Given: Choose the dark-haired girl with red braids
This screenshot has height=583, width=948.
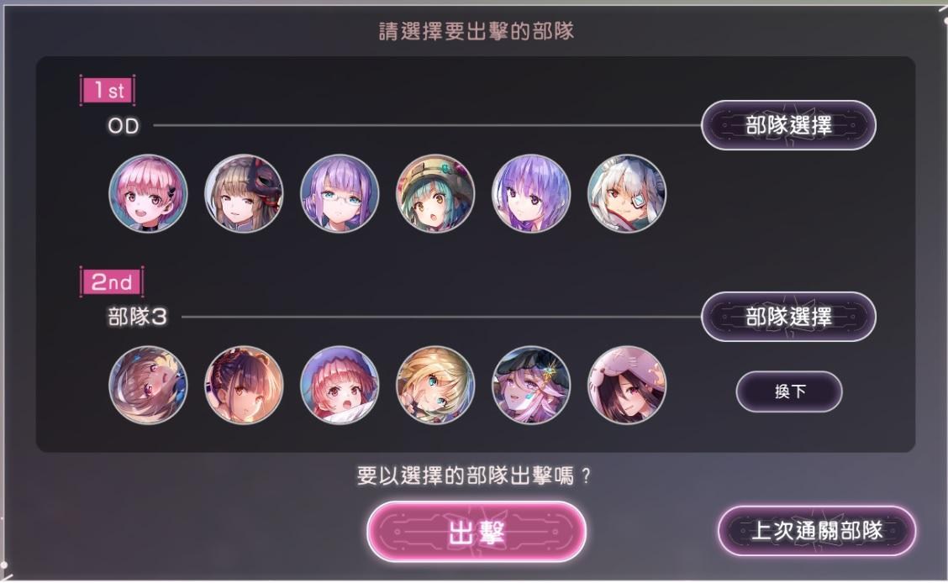Looking at the screenshot, I should 244,385.
